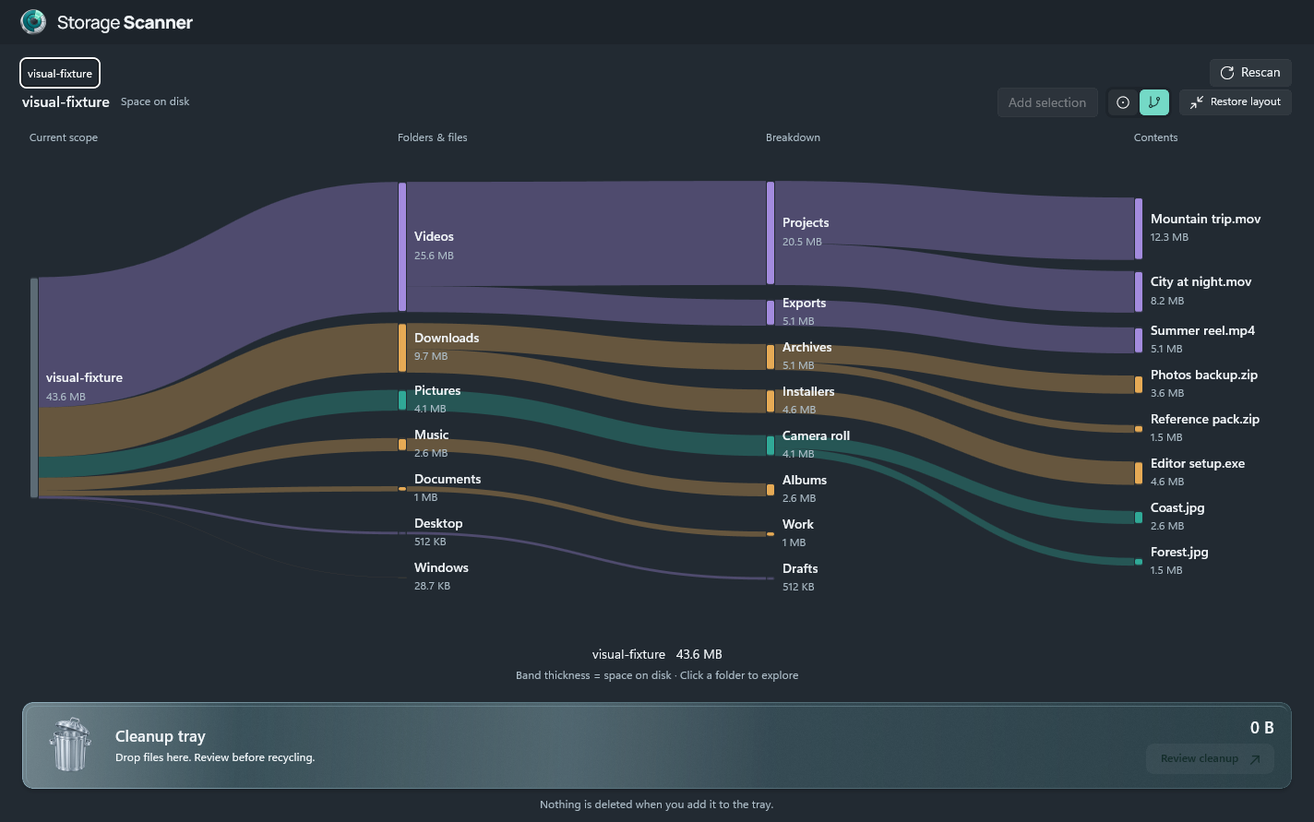Switch to the branching flow view

point(1154,102)
